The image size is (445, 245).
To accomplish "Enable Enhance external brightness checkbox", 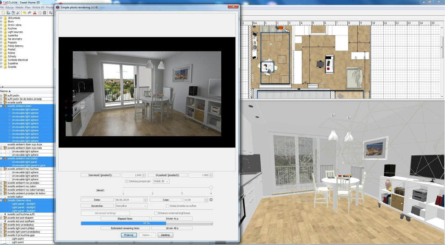I will 156,213.
